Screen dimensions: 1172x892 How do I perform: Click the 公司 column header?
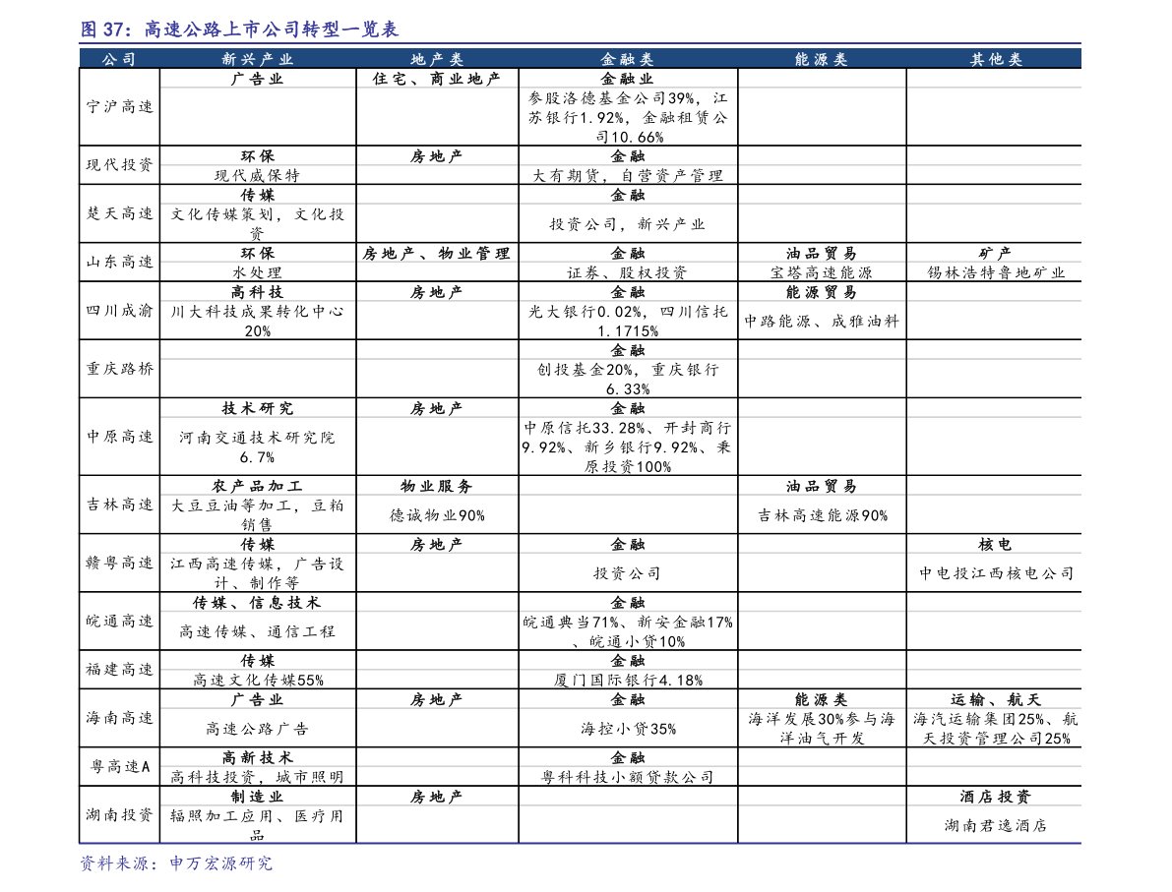coord(119,59)
